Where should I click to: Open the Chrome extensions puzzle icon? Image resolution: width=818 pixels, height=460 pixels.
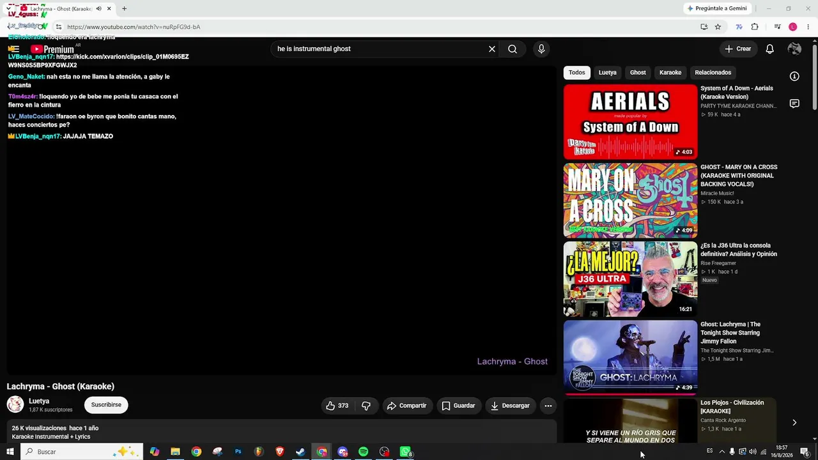coord(755,27)
